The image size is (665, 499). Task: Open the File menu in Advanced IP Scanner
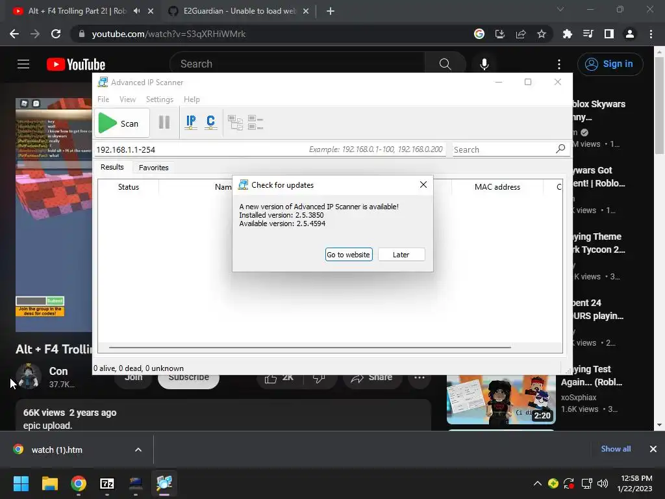(x=103, y=99)
